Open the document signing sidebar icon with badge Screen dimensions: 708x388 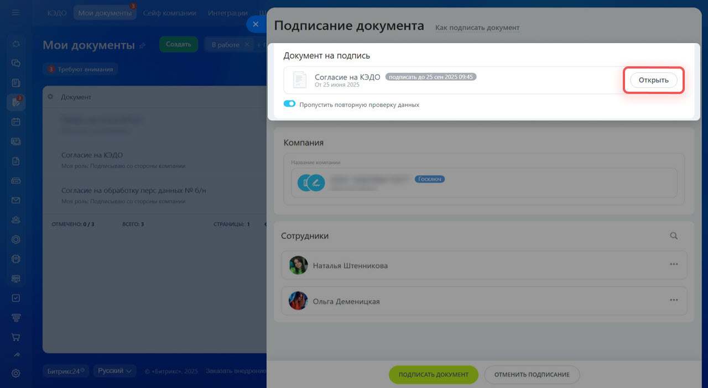pyautogui.click(x=16, y=102)
